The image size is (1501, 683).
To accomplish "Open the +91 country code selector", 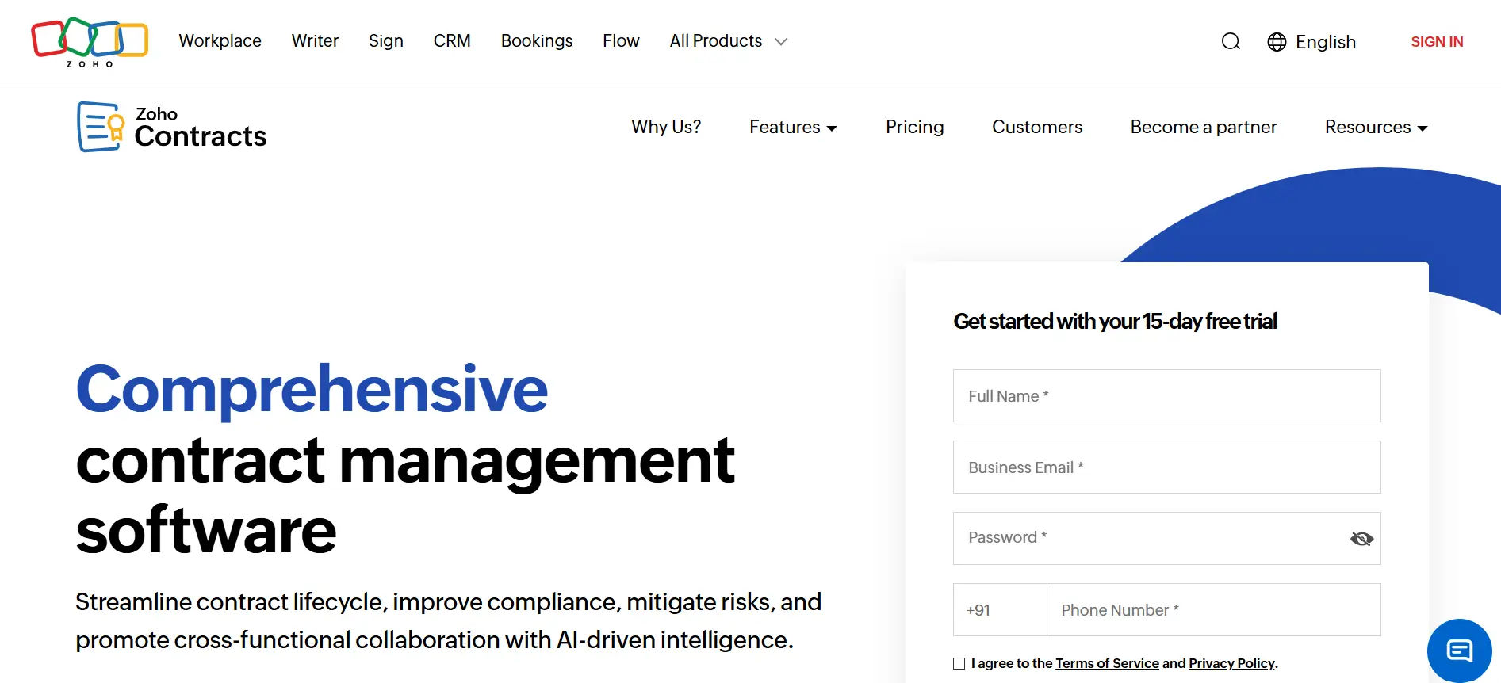I will (x=1000, y=610).
